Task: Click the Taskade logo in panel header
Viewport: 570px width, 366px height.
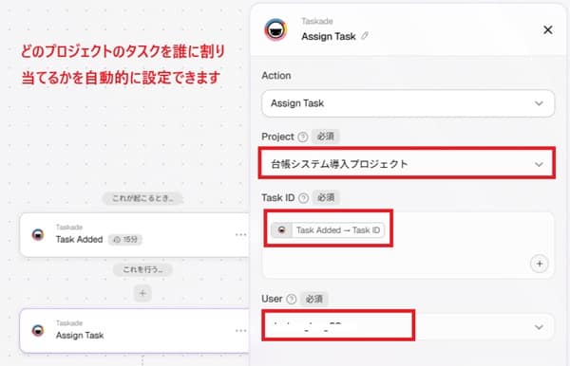Action: [x=275, y=29]
